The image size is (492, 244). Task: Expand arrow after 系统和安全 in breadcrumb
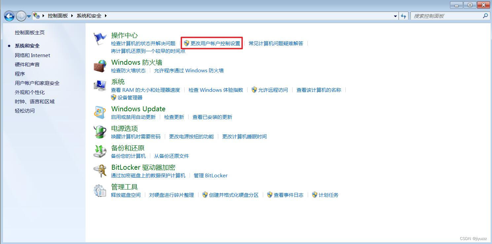click(x=106, y=16)
